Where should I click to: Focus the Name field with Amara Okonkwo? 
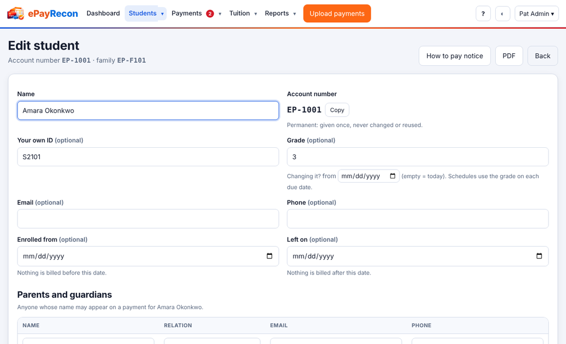pyautogui.click(x=148, y=111)
